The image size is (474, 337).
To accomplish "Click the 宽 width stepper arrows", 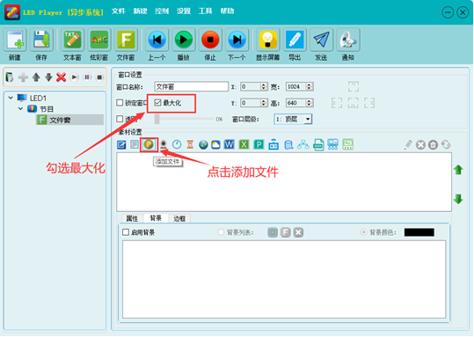I will 309,87.
